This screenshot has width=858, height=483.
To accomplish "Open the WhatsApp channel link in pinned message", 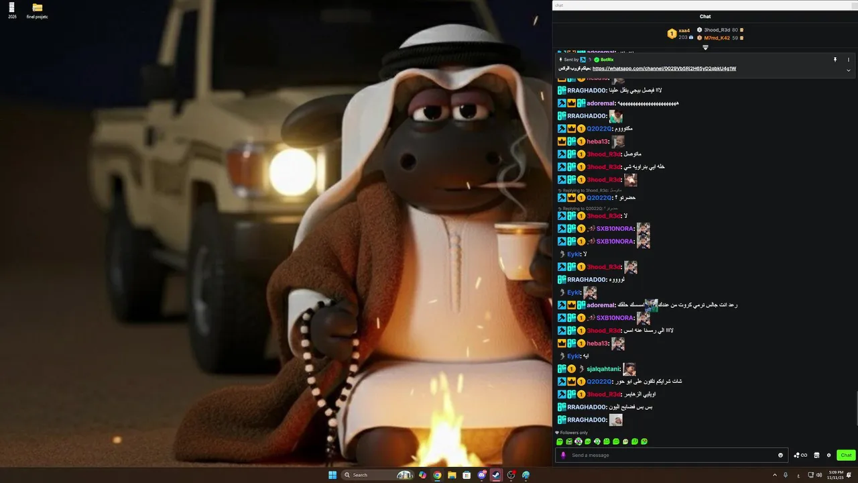I will coord(664,68).
